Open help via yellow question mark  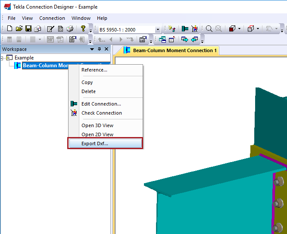click(x=83, y=28)
